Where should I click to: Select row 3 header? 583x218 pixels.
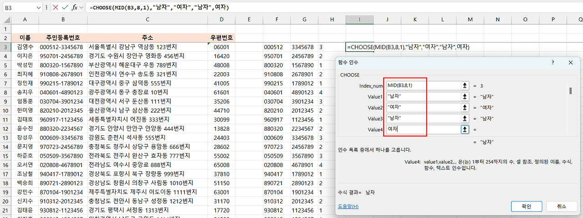(x=5, y=47)
